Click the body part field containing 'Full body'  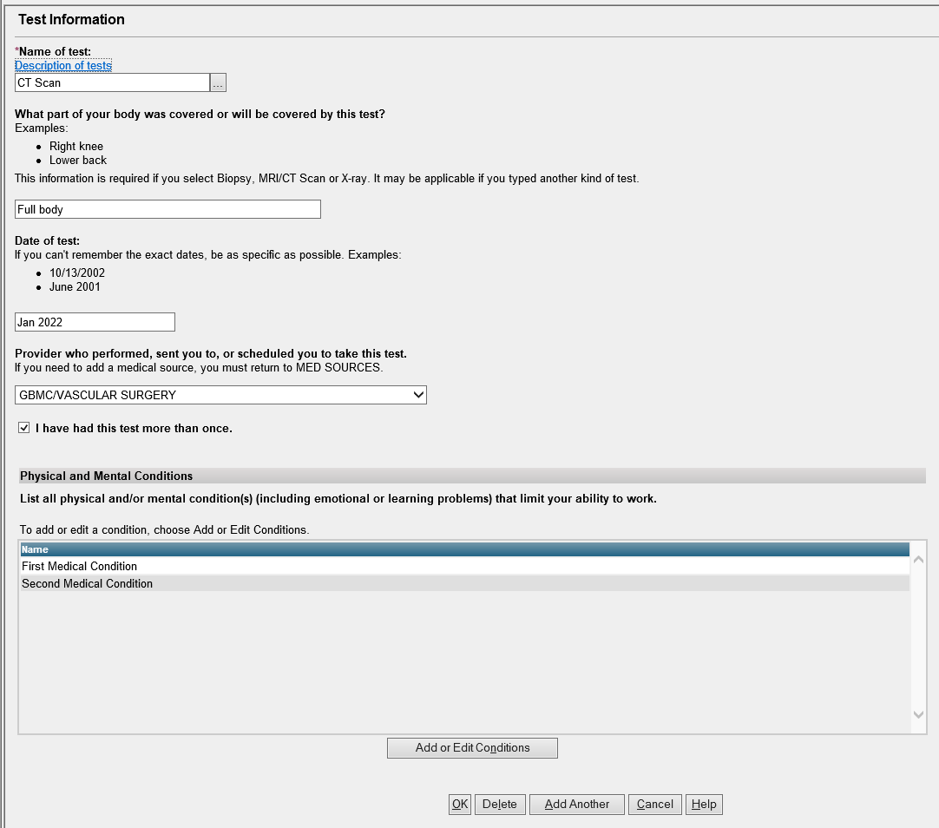tap(167, 209)
